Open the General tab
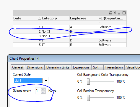The height and width of the screenshot is (107, 140). point(18,67)
